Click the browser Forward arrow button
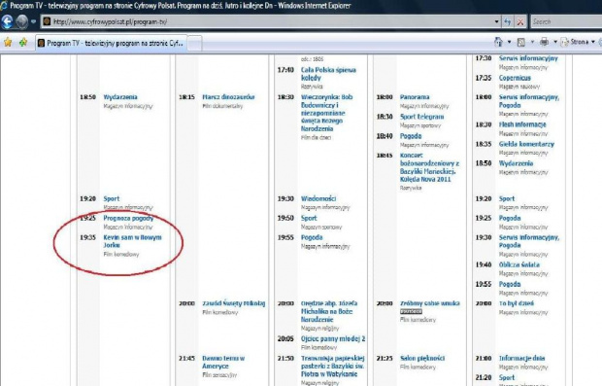Viewport: 602px width, 386px height. (x=22, y=22)
